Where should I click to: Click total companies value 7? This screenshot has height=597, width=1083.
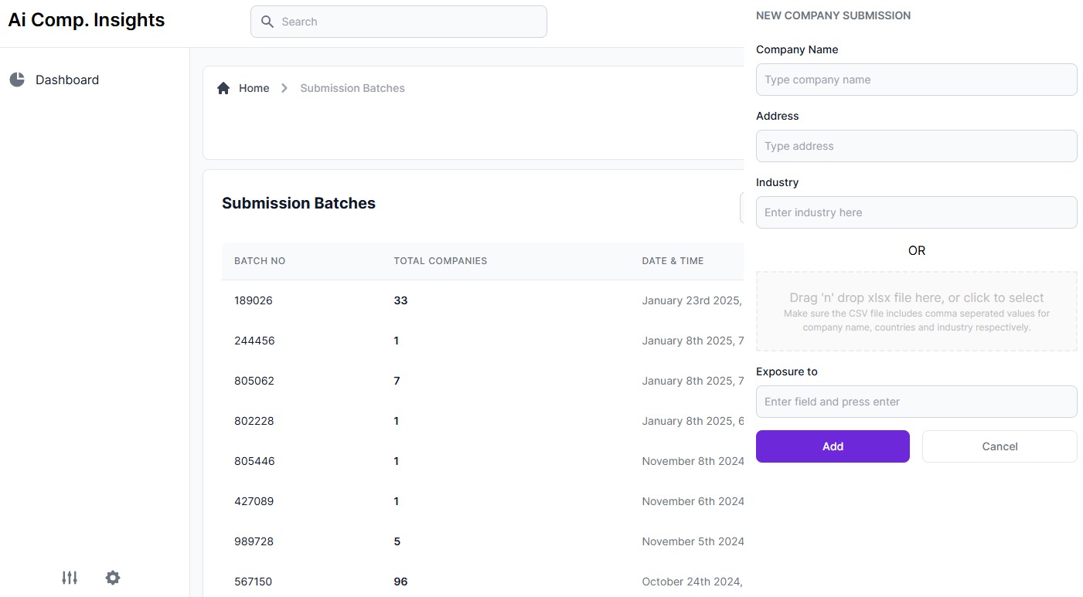pyautogui.click(x=397, y=381)
